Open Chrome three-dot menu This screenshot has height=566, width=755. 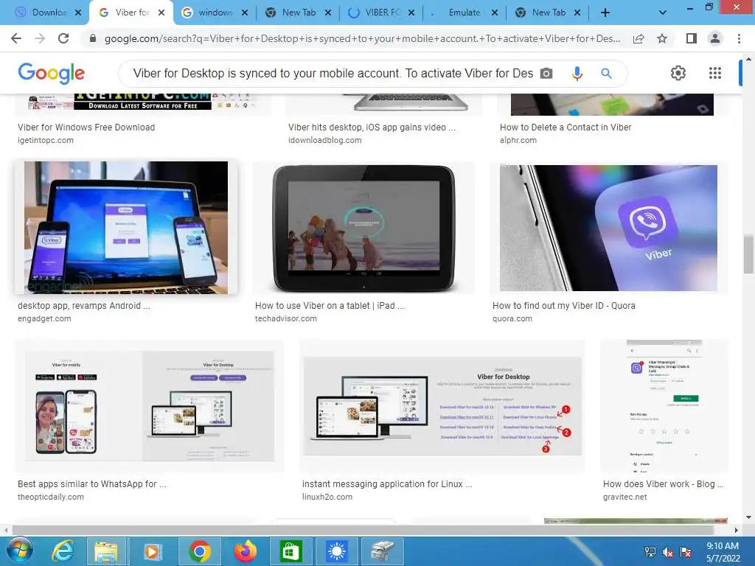[739, 38]
